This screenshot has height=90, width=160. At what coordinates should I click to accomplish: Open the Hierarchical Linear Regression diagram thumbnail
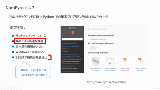[110, 61]
